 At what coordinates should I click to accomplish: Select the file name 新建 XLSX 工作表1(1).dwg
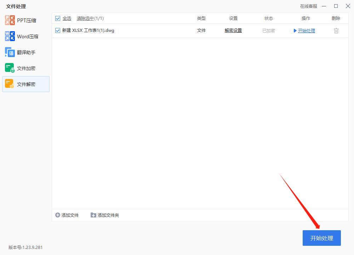88,30
